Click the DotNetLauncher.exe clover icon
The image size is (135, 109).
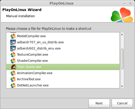coord(13,85)
